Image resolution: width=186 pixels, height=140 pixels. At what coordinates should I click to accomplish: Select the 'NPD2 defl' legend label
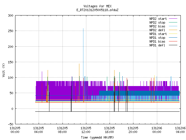coord(157,30)
